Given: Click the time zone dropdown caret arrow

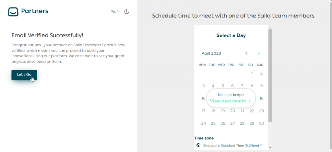Looking at the screenshot, I should pyautogui.click(x=261, y=146).
